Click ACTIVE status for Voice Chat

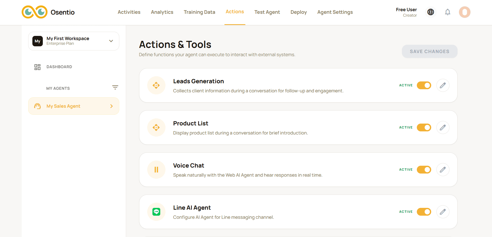coord(406,170)
